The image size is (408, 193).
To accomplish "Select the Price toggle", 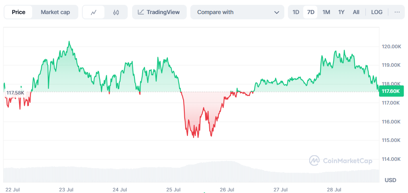I will [18, 12].
